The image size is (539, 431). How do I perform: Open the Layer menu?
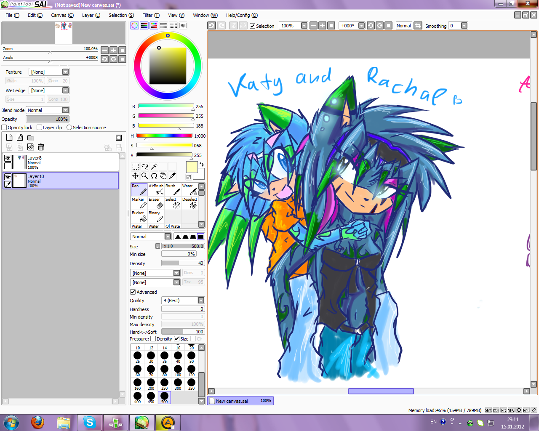pyautogui.click(x=91, y=15)
